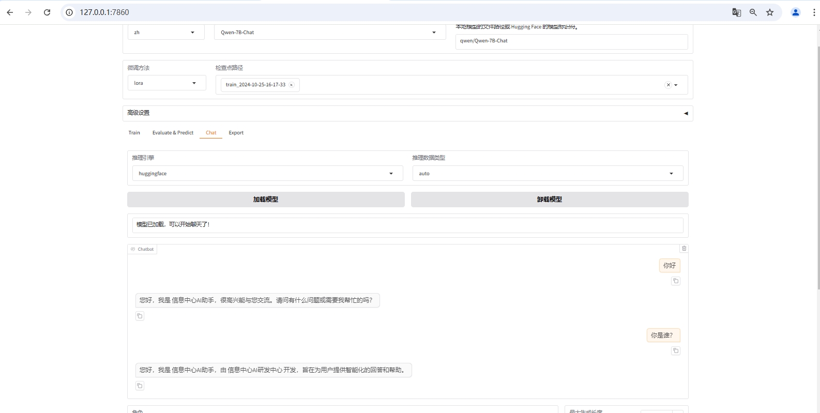The height and width of the screenshot is (413, 820).
Task: Open the huggingface inference engine dropdown
Action: pos(267,174)
